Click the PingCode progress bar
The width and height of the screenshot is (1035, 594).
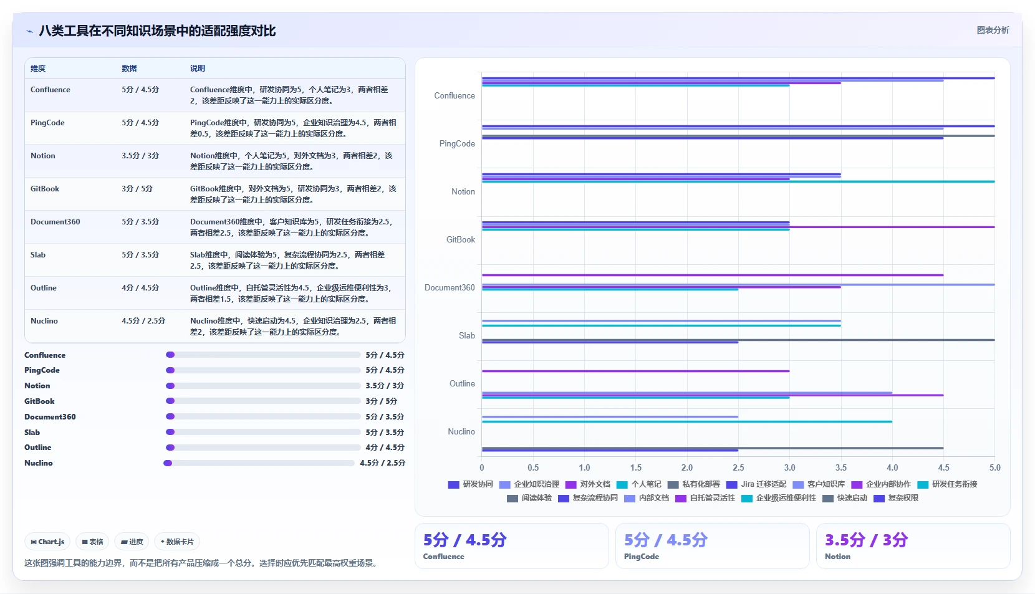click(263, 370)
